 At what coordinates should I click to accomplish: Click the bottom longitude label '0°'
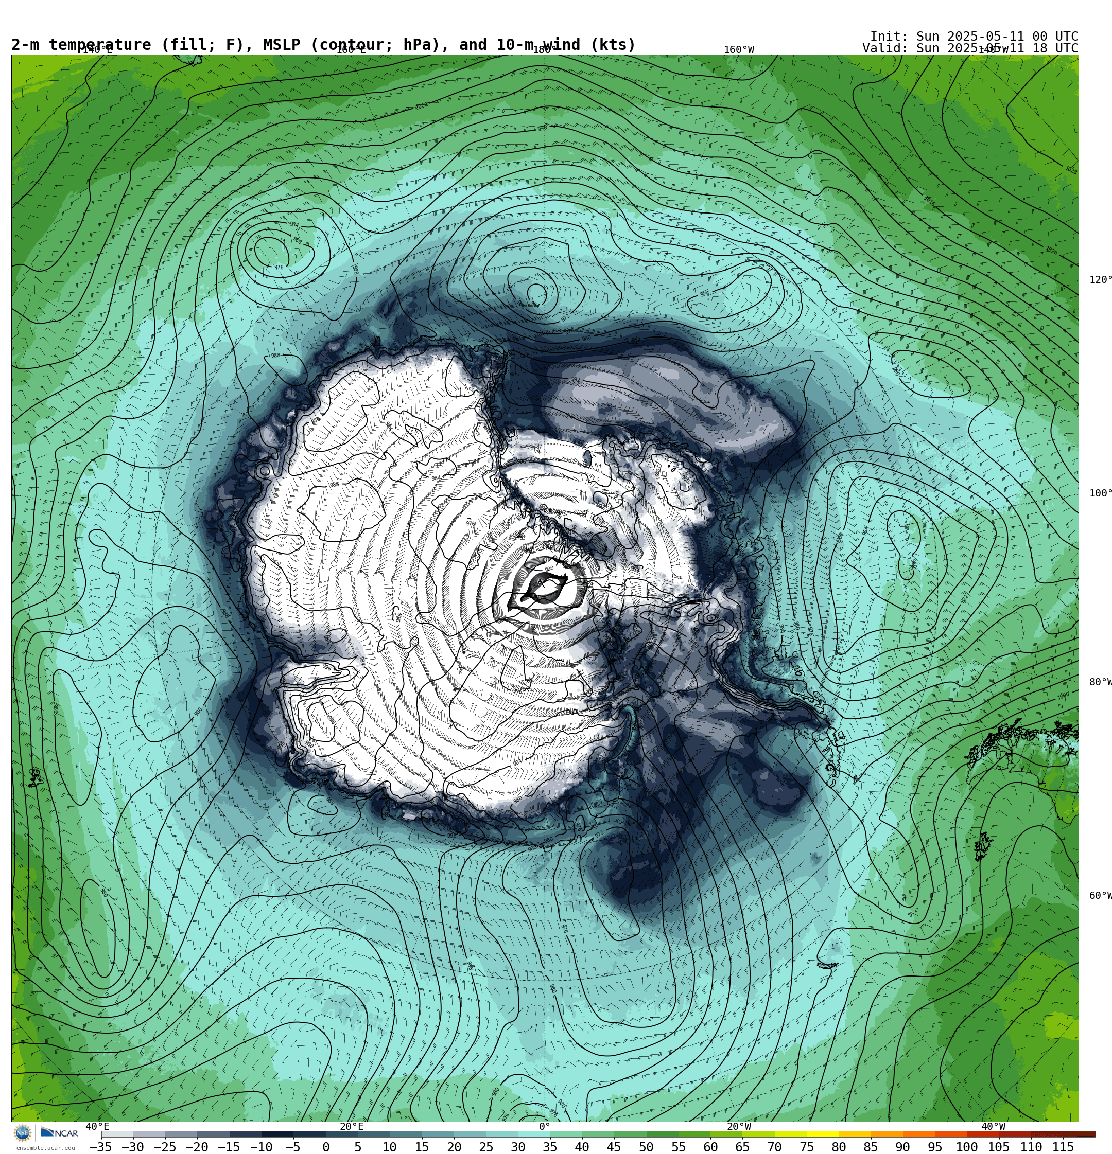pos(545,1126)
